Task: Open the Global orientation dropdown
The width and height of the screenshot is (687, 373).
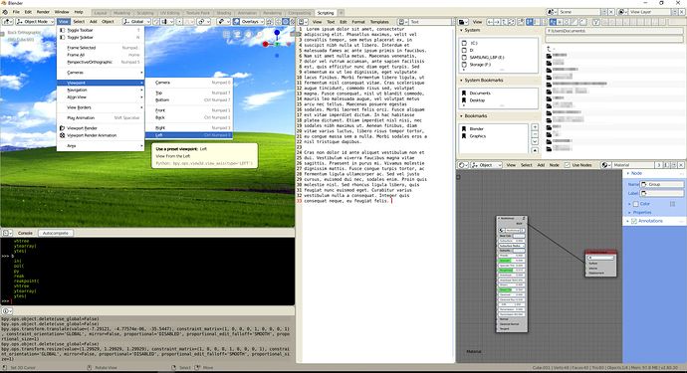Action: [137, 22]
